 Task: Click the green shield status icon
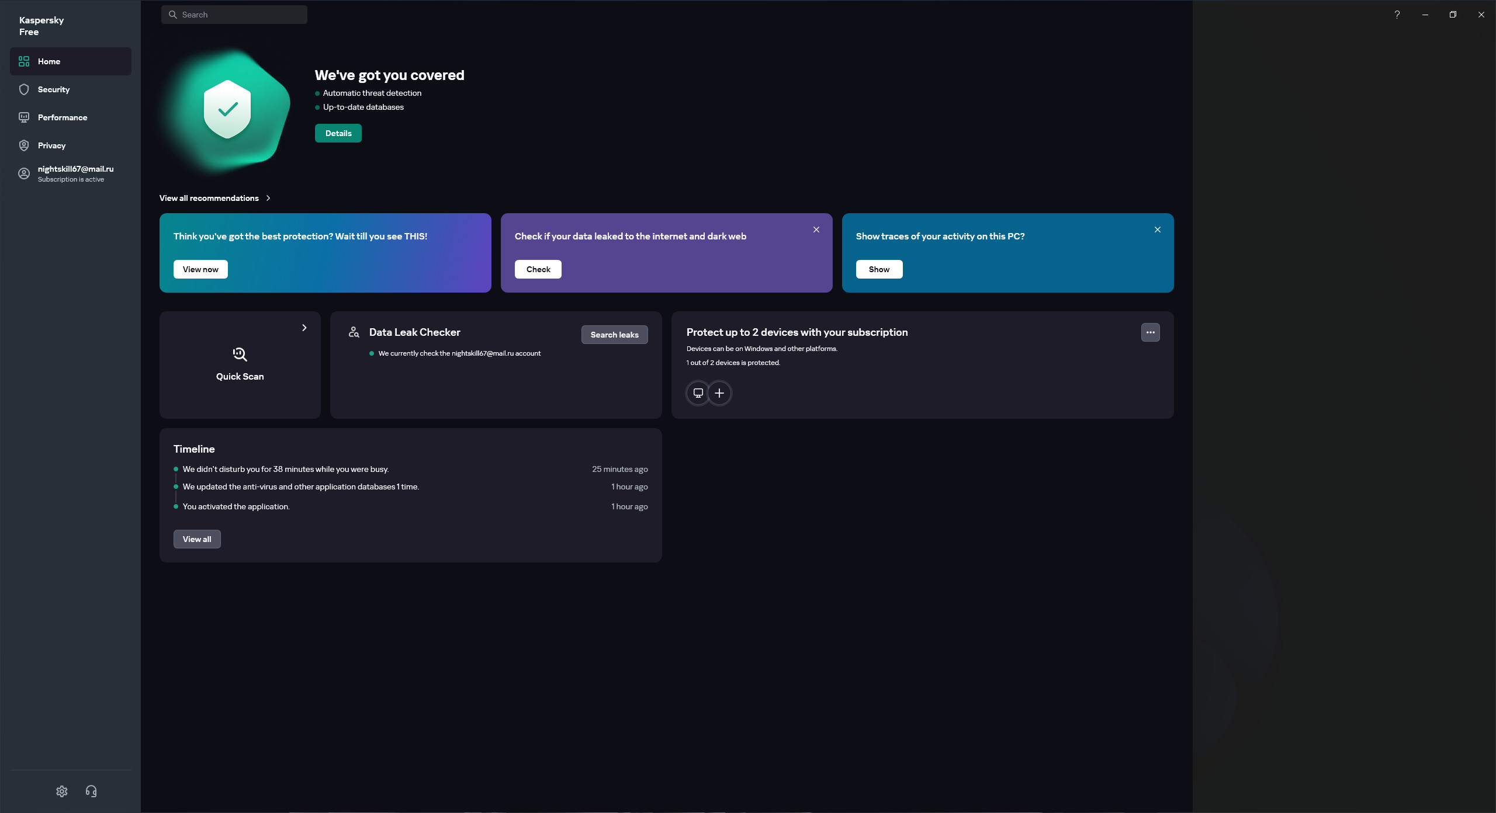[227, 109]
